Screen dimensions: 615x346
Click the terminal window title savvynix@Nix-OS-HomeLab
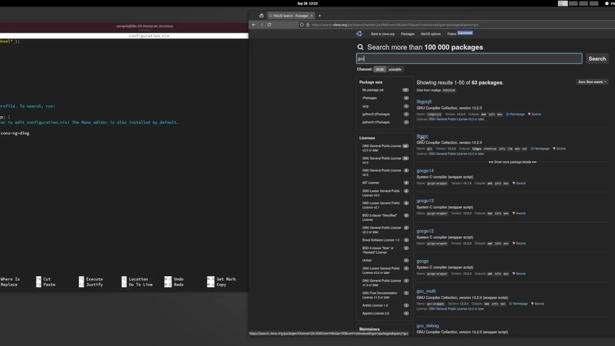coord(145,26)
